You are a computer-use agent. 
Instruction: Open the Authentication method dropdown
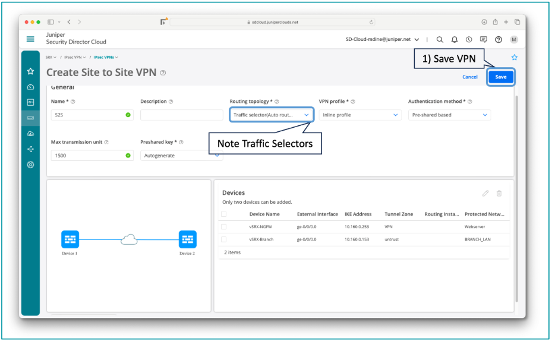[x=449, y=115]
